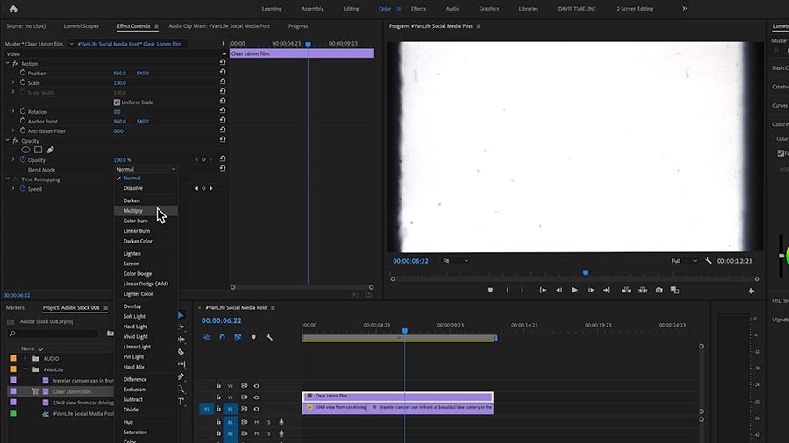The width and height of the screenshot is (789, 443).
Task: Choose the Multiply blend mode
Action: (133, 211)
